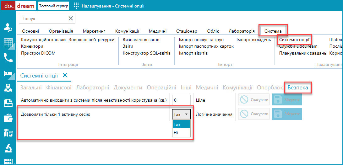The width and height of the screenshot is (343, 165).
Task: Open the doctor sidebar icon
Action: click(8, 88)
